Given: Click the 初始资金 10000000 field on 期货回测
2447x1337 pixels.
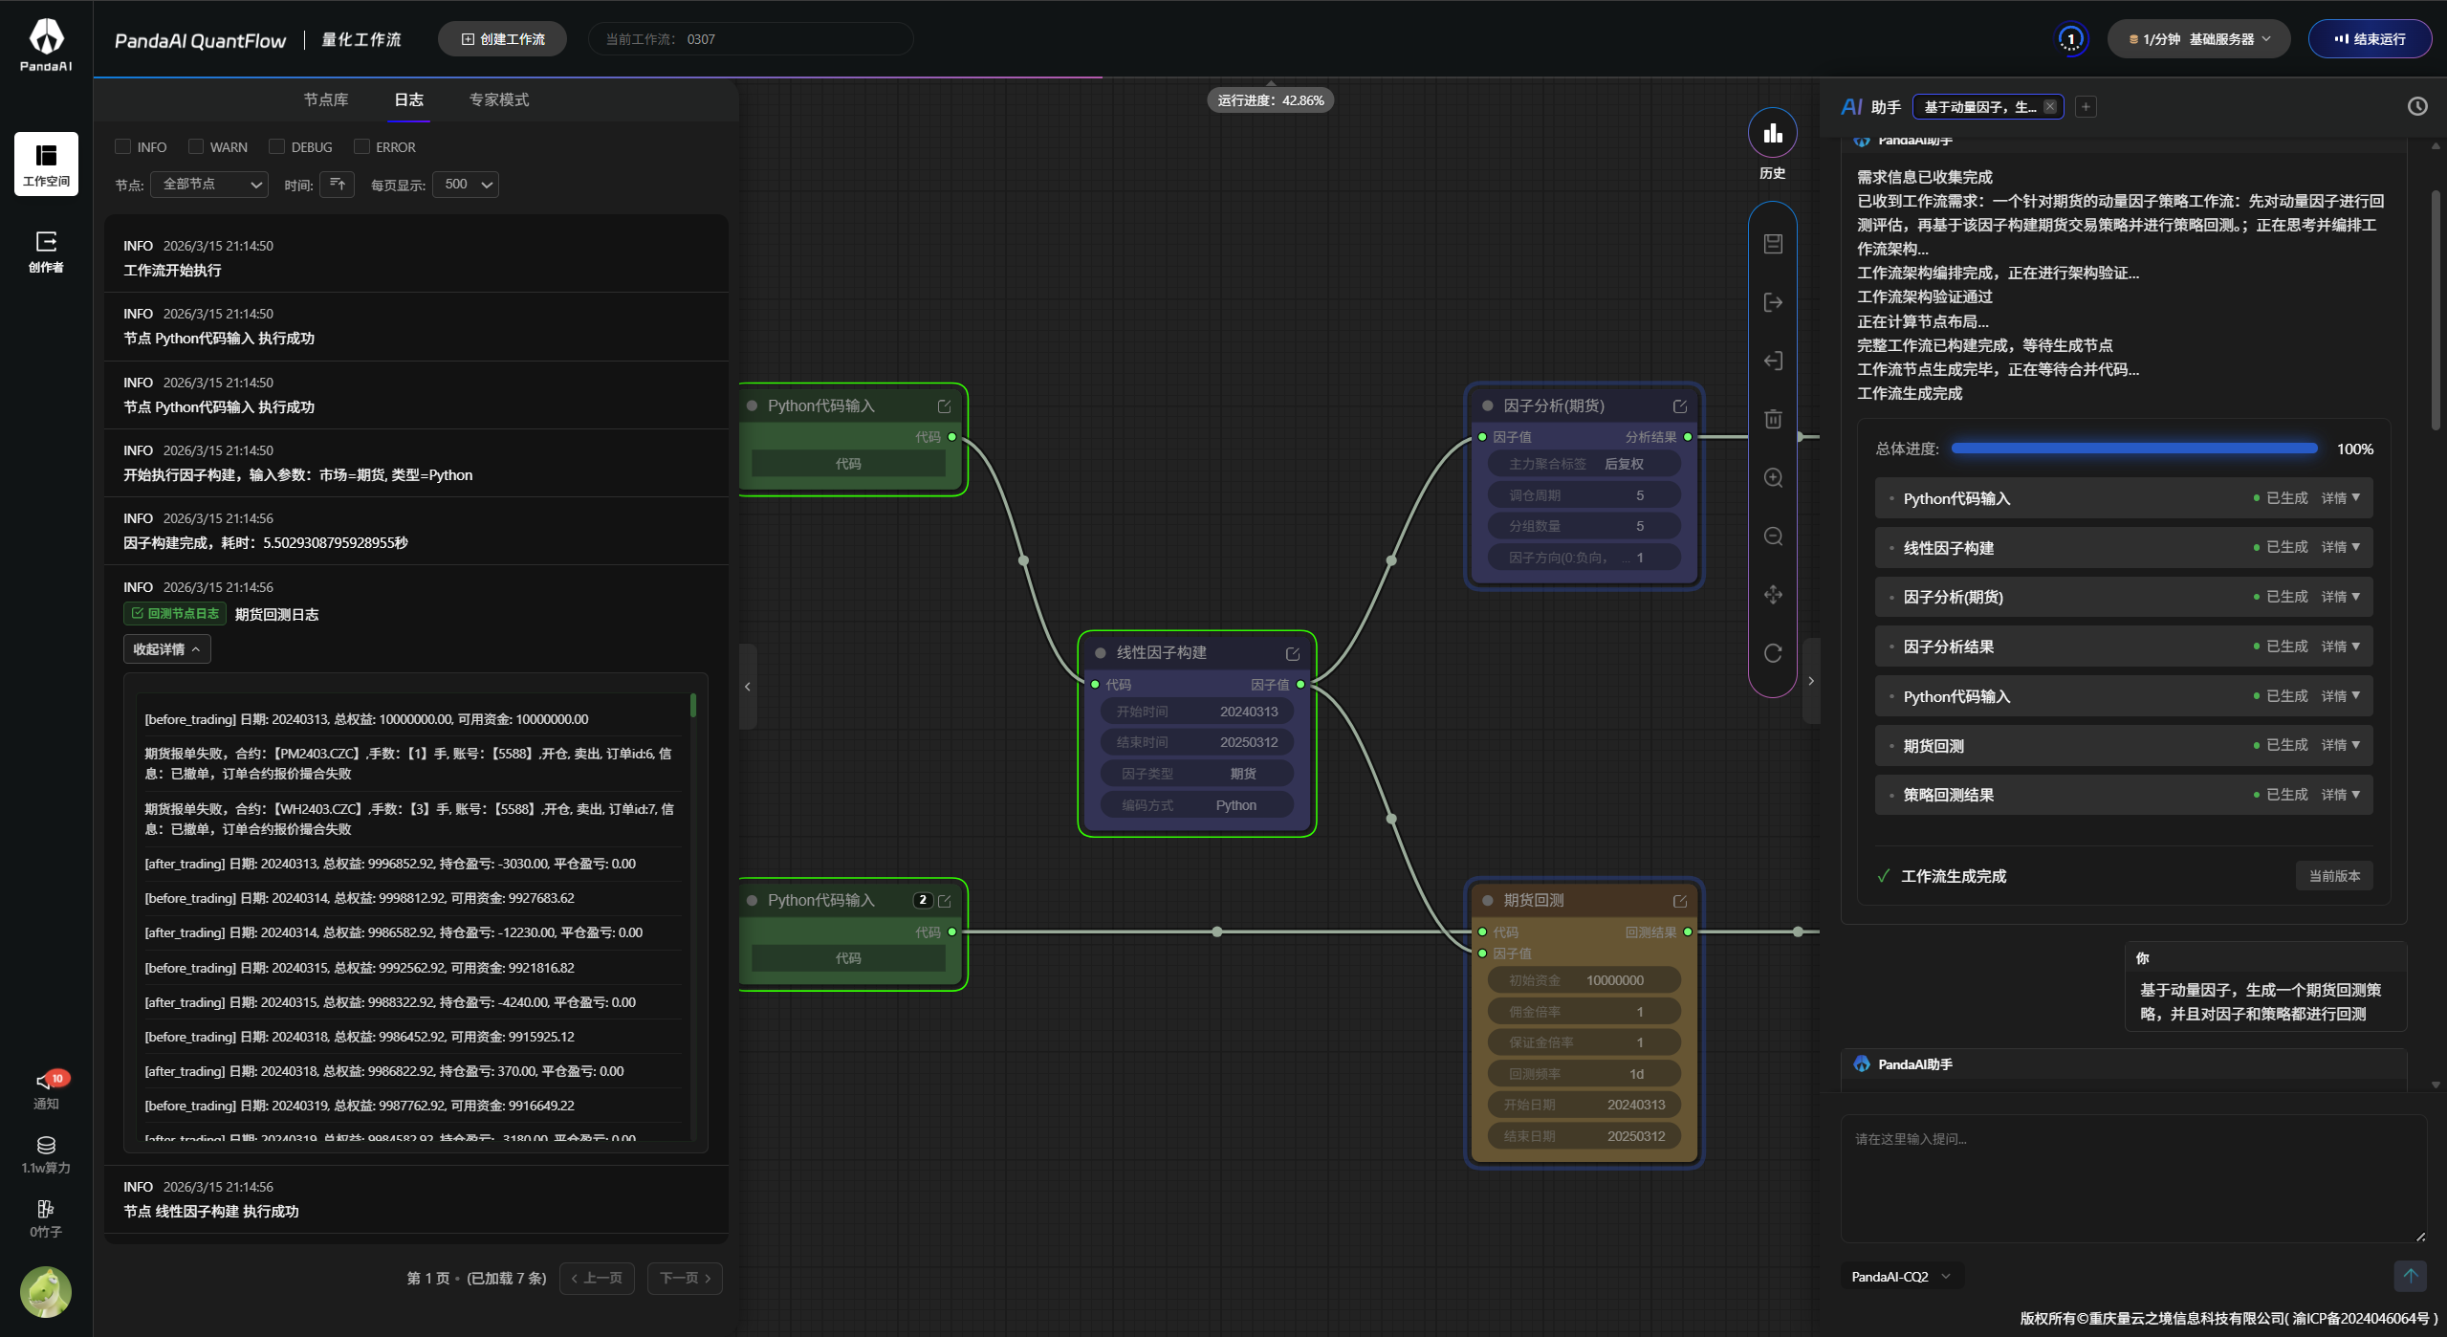Looking at the screenshot, I should 1584,980.
